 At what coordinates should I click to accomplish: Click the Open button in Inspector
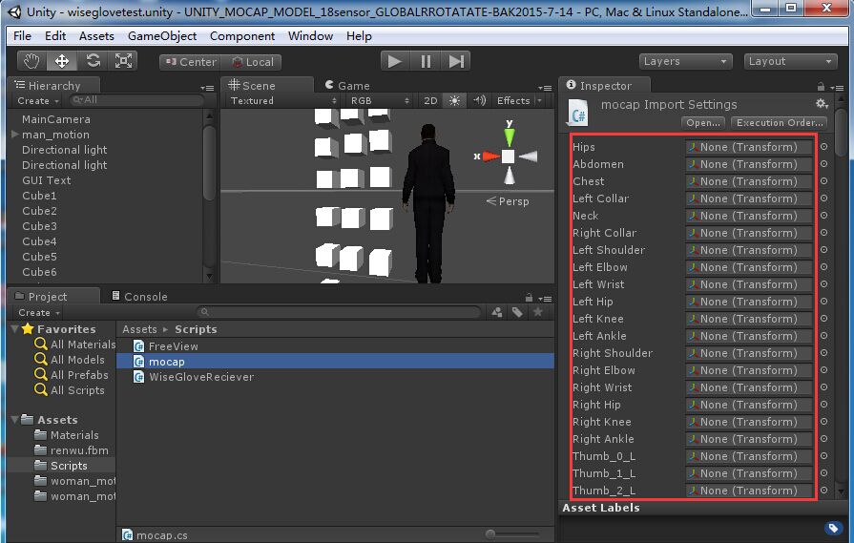pos(703,122)
